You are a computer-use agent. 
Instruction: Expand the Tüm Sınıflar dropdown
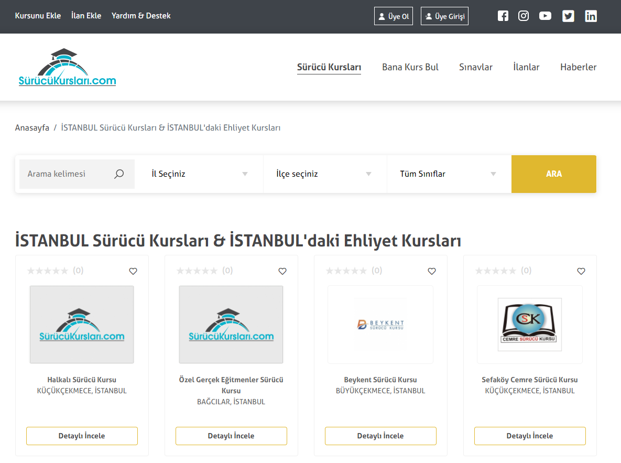pyautogui.click(x=449, y=174)
